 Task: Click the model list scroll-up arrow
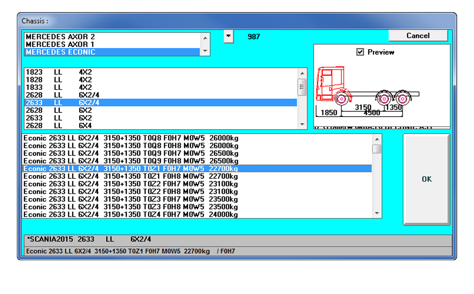302,73
